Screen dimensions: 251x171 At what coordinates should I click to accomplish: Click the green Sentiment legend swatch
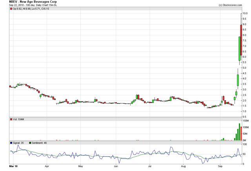click(x=30, y=143)
